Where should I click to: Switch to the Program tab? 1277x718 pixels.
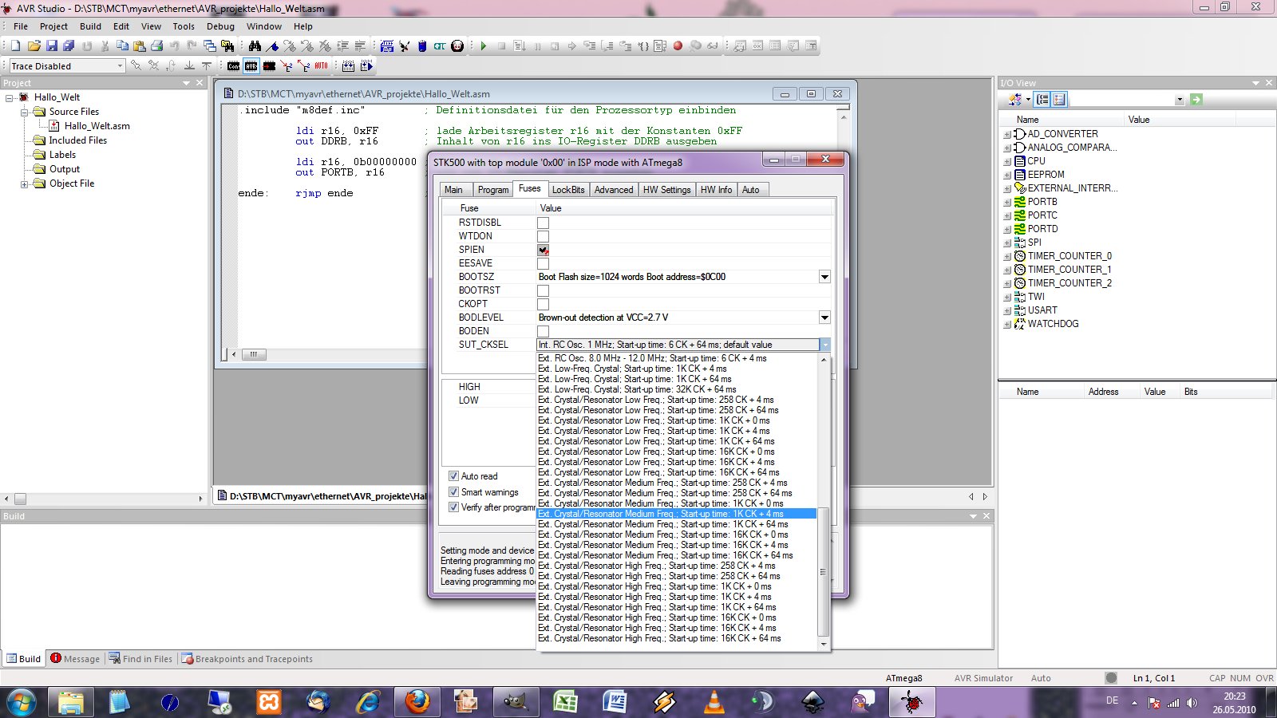492,190
